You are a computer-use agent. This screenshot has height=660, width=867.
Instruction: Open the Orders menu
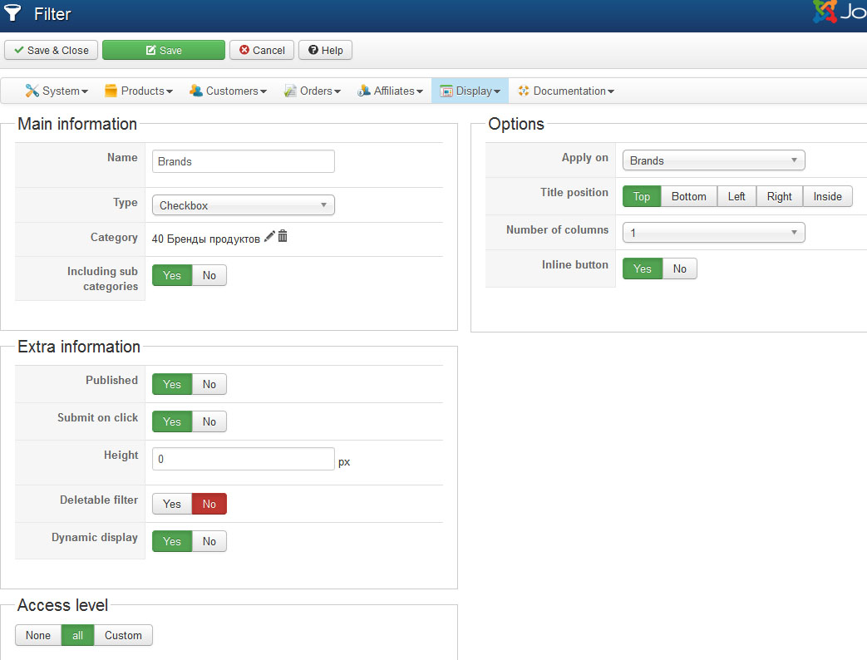313,91
